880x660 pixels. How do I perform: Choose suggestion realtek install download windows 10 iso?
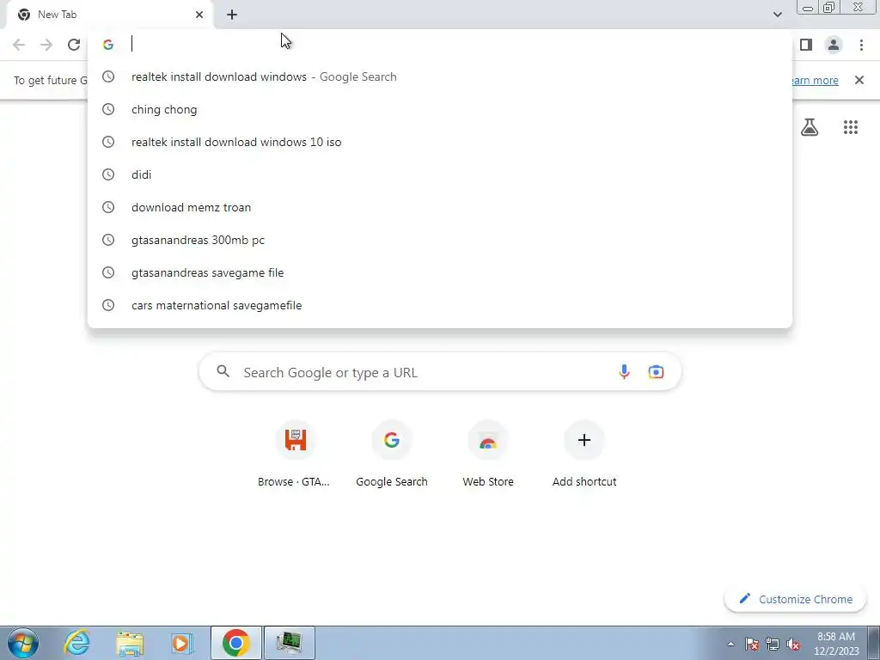(440, 142)
